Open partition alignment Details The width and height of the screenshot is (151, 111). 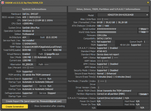(x=143, y=94)
